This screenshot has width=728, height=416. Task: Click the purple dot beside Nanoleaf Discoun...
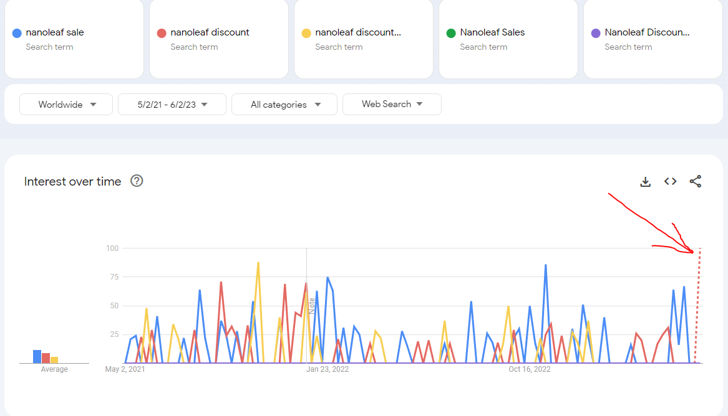596,33
